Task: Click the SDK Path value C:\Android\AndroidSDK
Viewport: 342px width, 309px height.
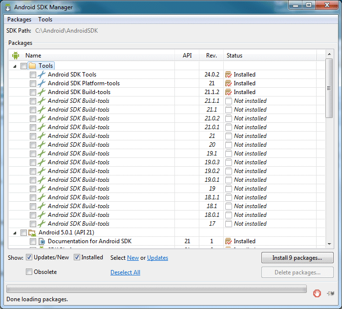Action: (x=66, y=31)
